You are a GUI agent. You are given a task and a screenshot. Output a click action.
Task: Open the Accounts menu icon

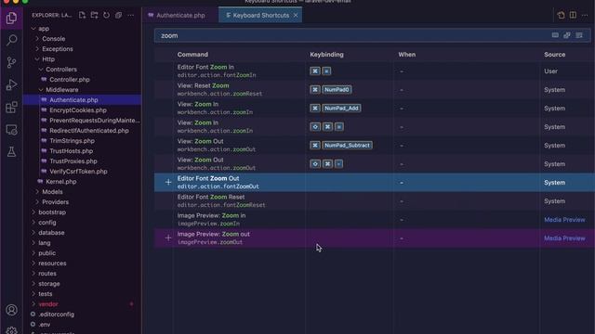point(11,310)
